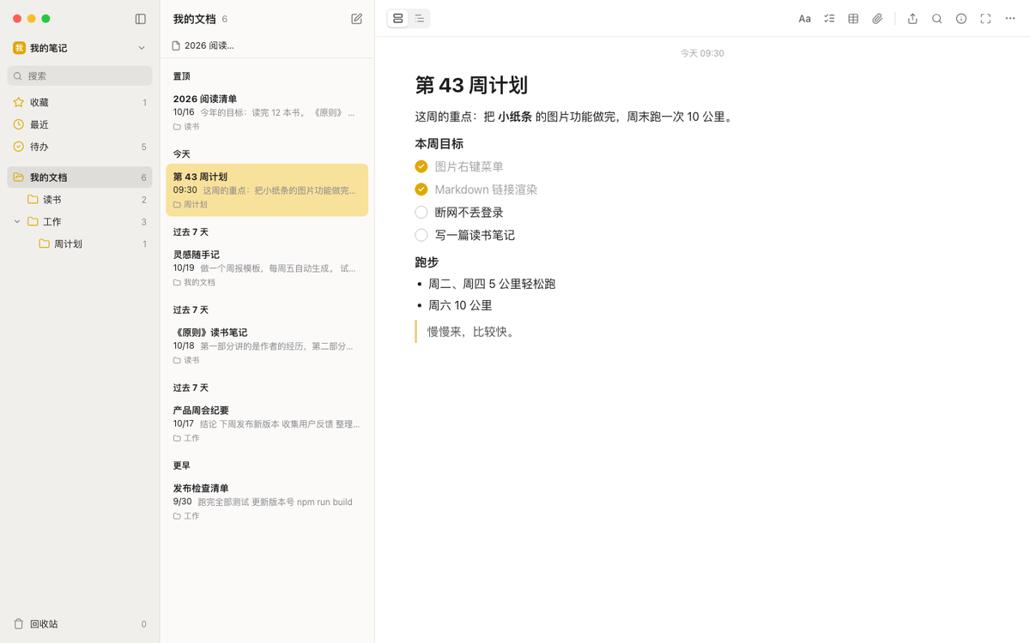
Task: Check the 断网不丢登录 task
Action: coord(421,213)
